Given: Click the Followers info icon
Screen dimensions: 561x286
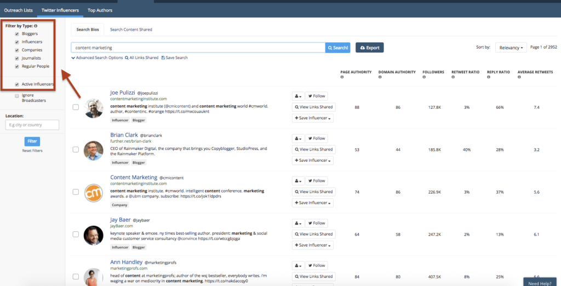Looking at the screenshot, I should [425, 77].
